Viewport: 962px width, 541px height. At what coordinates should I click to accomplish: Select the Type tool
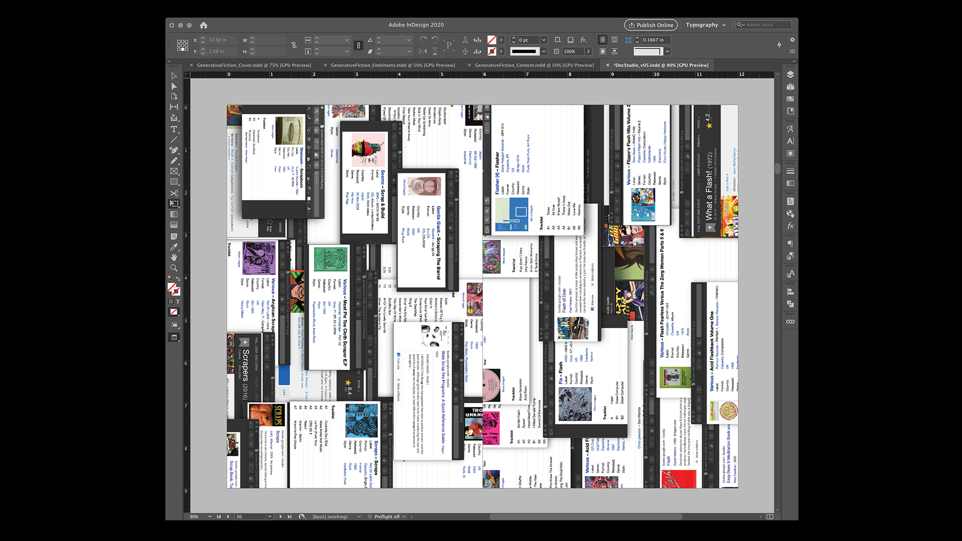pyautogui.click(x=174, y=129)
